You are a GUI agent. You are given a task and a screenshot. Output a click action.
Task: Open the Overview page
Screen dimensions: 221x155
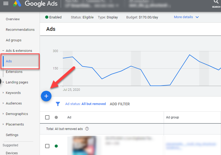pyautogui.click(x=13, y=19)
